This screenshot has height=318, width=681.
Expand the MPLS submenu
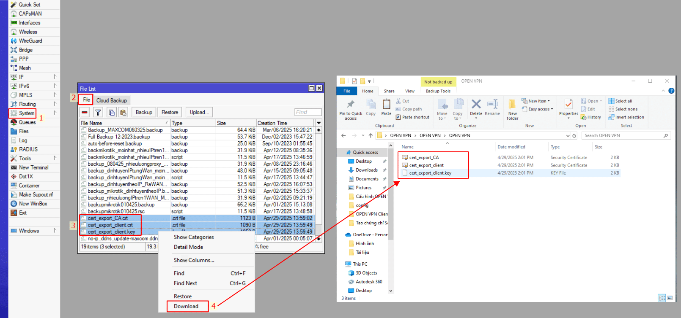[x=55, y=95]
